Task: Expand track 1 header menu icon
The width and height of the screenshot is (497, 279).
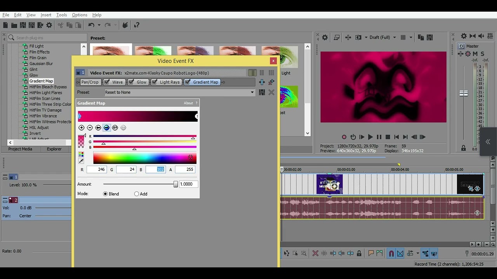Action: click(5, 177)
